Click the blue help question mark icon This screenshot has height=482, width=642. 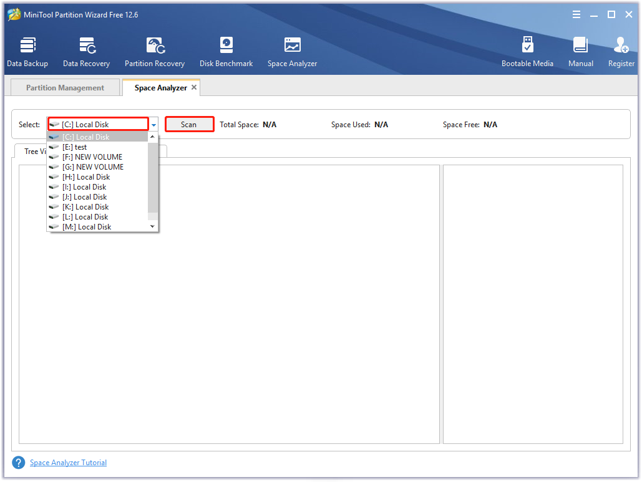[x=19, y=463]
